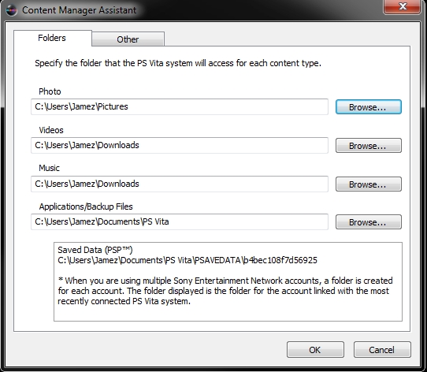This screenshot has width=427, height=372.
Task: Click the Videos folder path field
Action: (x=180, y=146)
